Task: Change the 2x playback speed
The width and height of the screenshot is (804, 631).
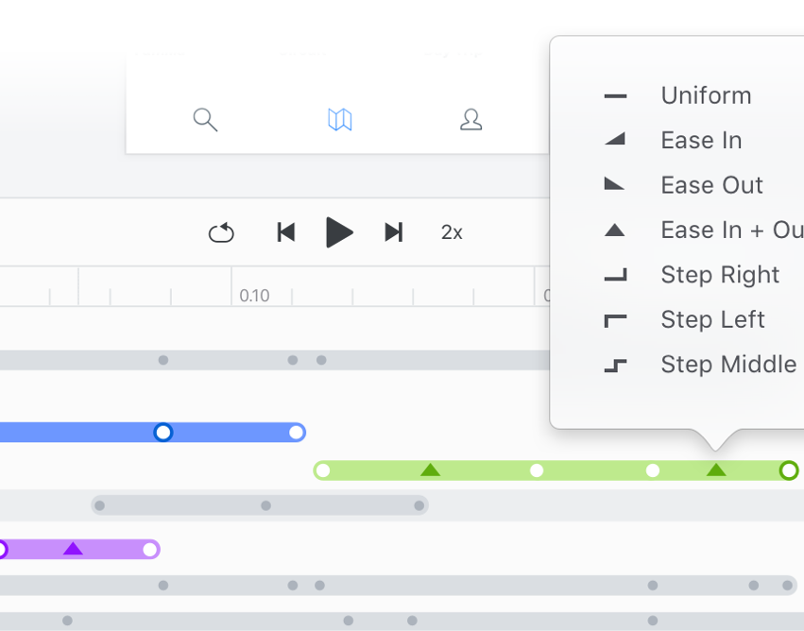Action: [x=452, y=232]
